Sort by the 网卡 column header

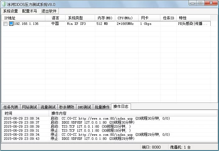pos(149,18)
